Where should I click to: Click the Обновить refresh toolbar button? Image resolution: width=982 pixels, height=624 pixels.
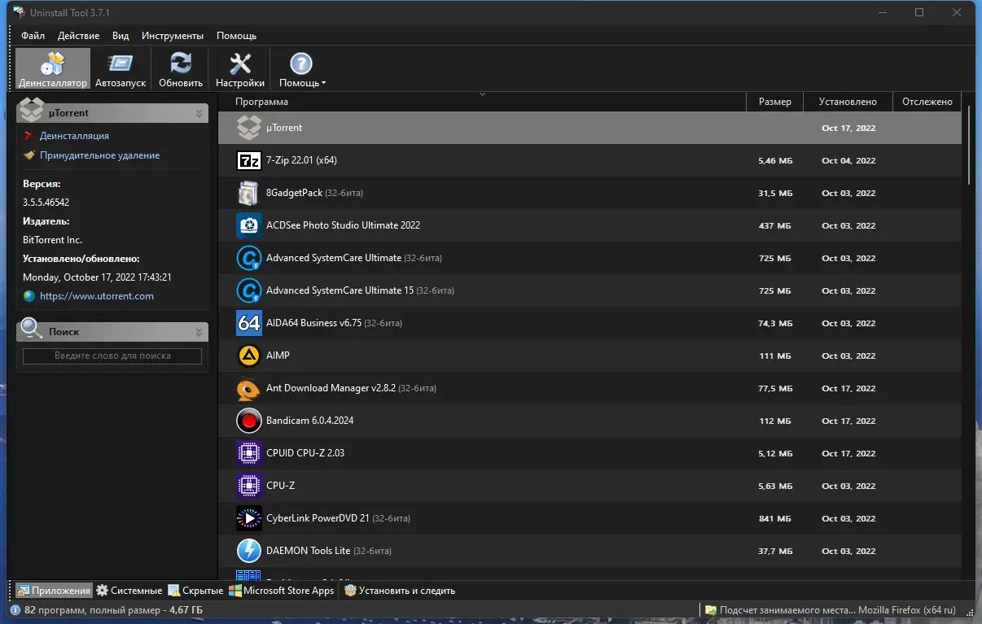point(181,69)
